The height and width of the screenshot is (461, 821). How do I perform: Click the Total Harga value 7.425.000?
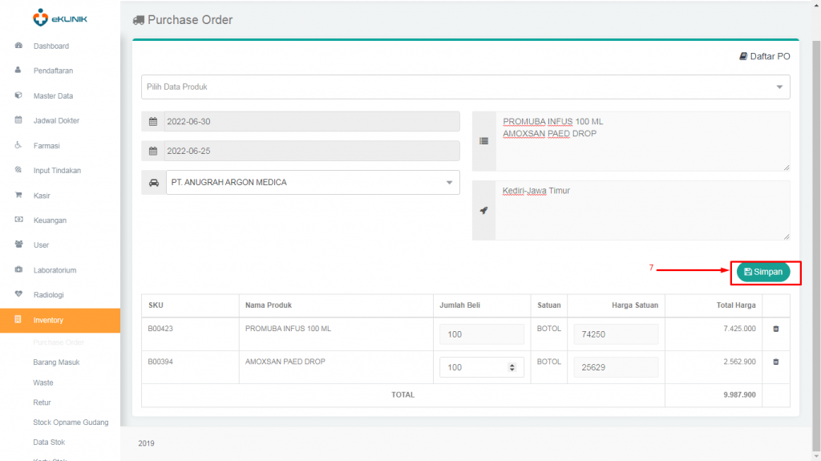point(739,329)
